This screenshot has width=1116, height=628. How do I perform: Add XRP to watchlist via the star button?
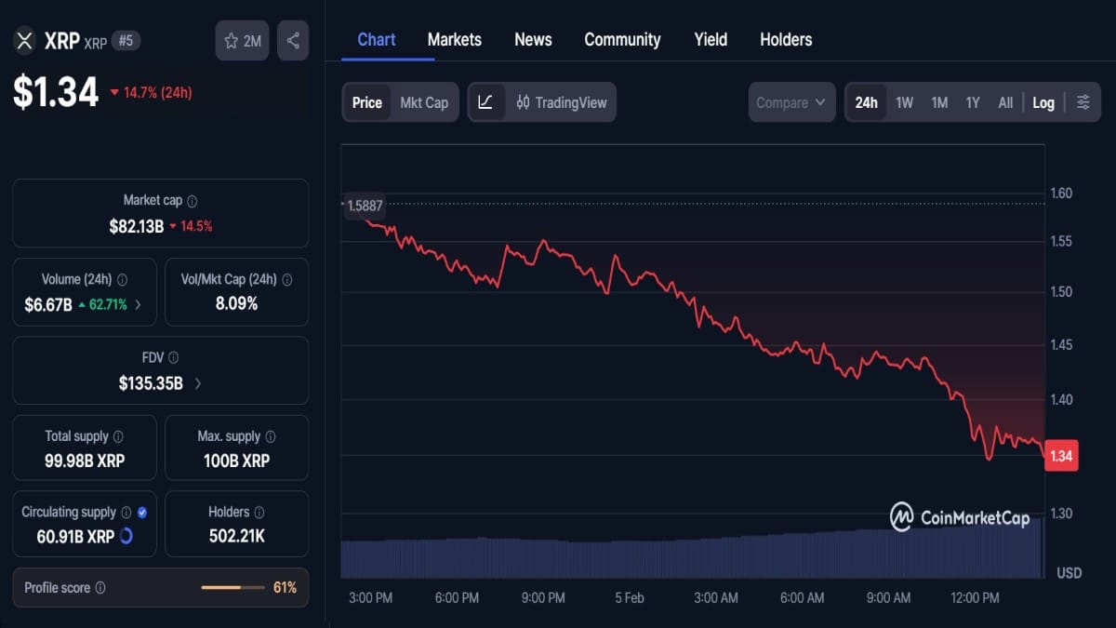[x=242, y=41]
